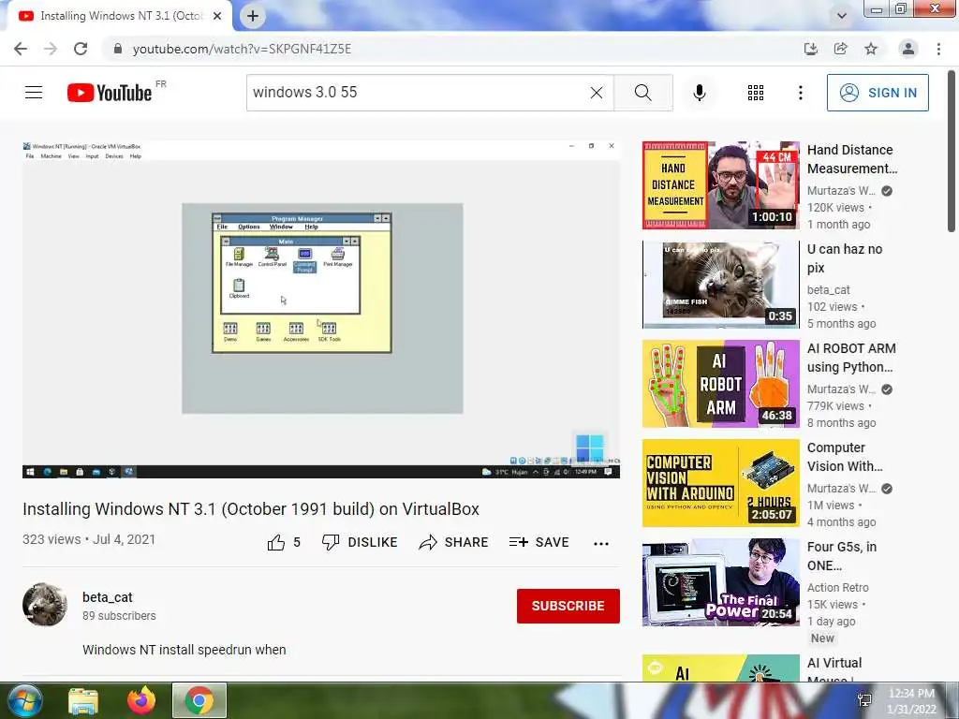Open more actions ellipsis below video

(x=601, y=544)
